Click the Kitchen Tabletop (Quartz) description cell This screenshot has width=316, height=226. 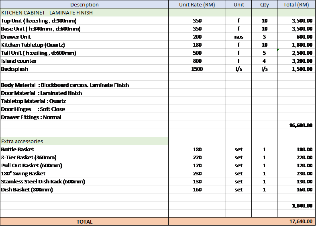coord(84,45)
